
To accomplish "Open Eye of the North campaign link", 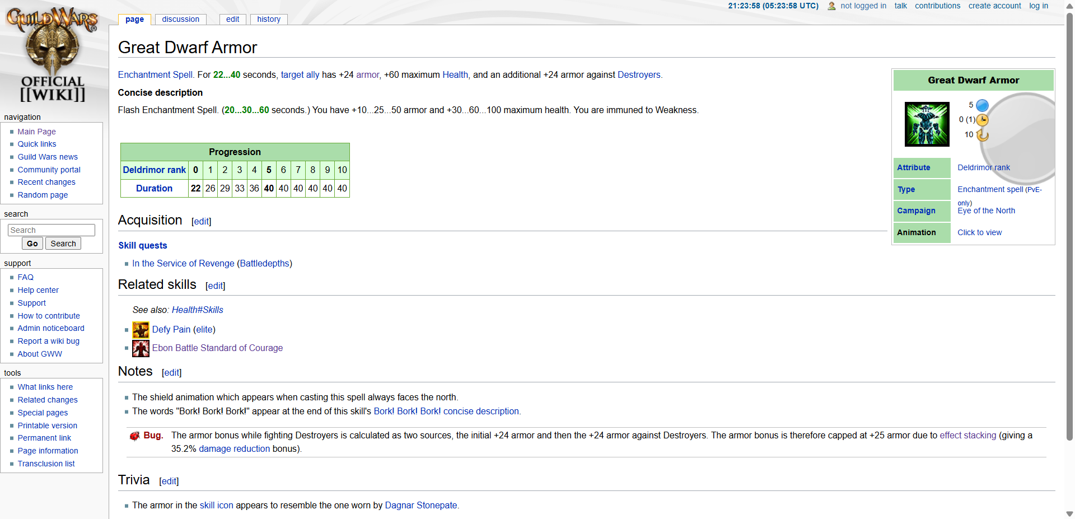I will click(986, 211).
